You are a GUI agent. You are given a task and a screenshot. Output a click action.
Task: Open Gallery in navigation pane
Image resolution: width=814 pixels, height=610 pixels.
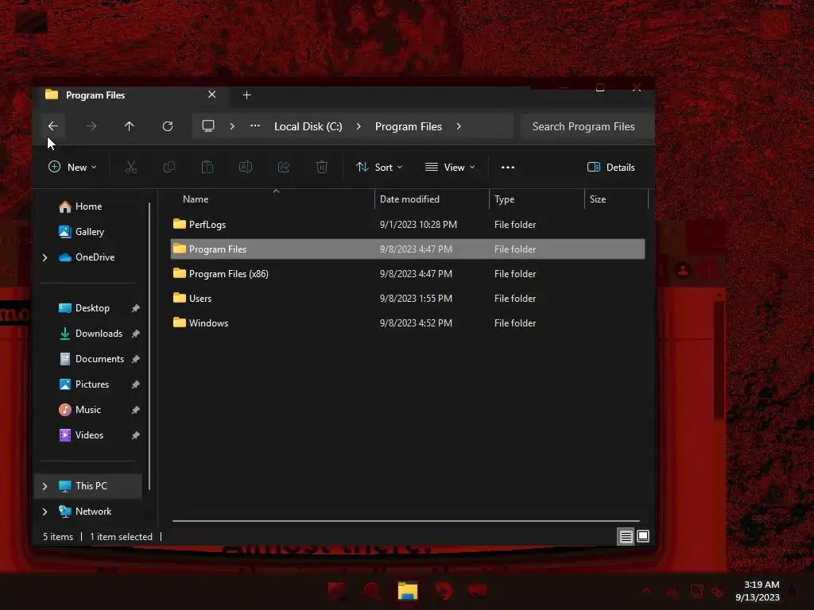tap(82, 232)
